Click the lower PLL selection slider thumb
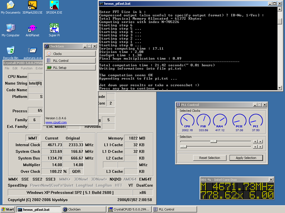This screenshot has width=285, height=213. point(183,146)
